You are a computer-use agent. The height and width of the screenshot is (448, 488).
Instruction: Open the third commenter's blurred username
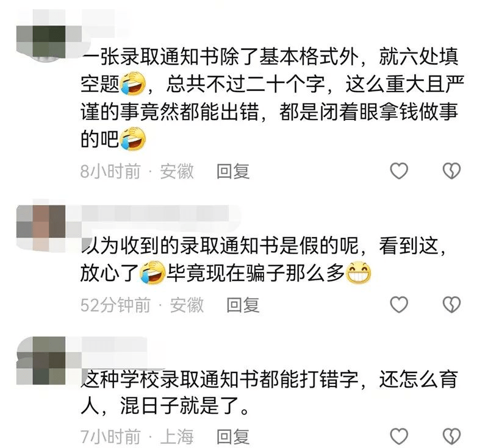pos(114,346)
